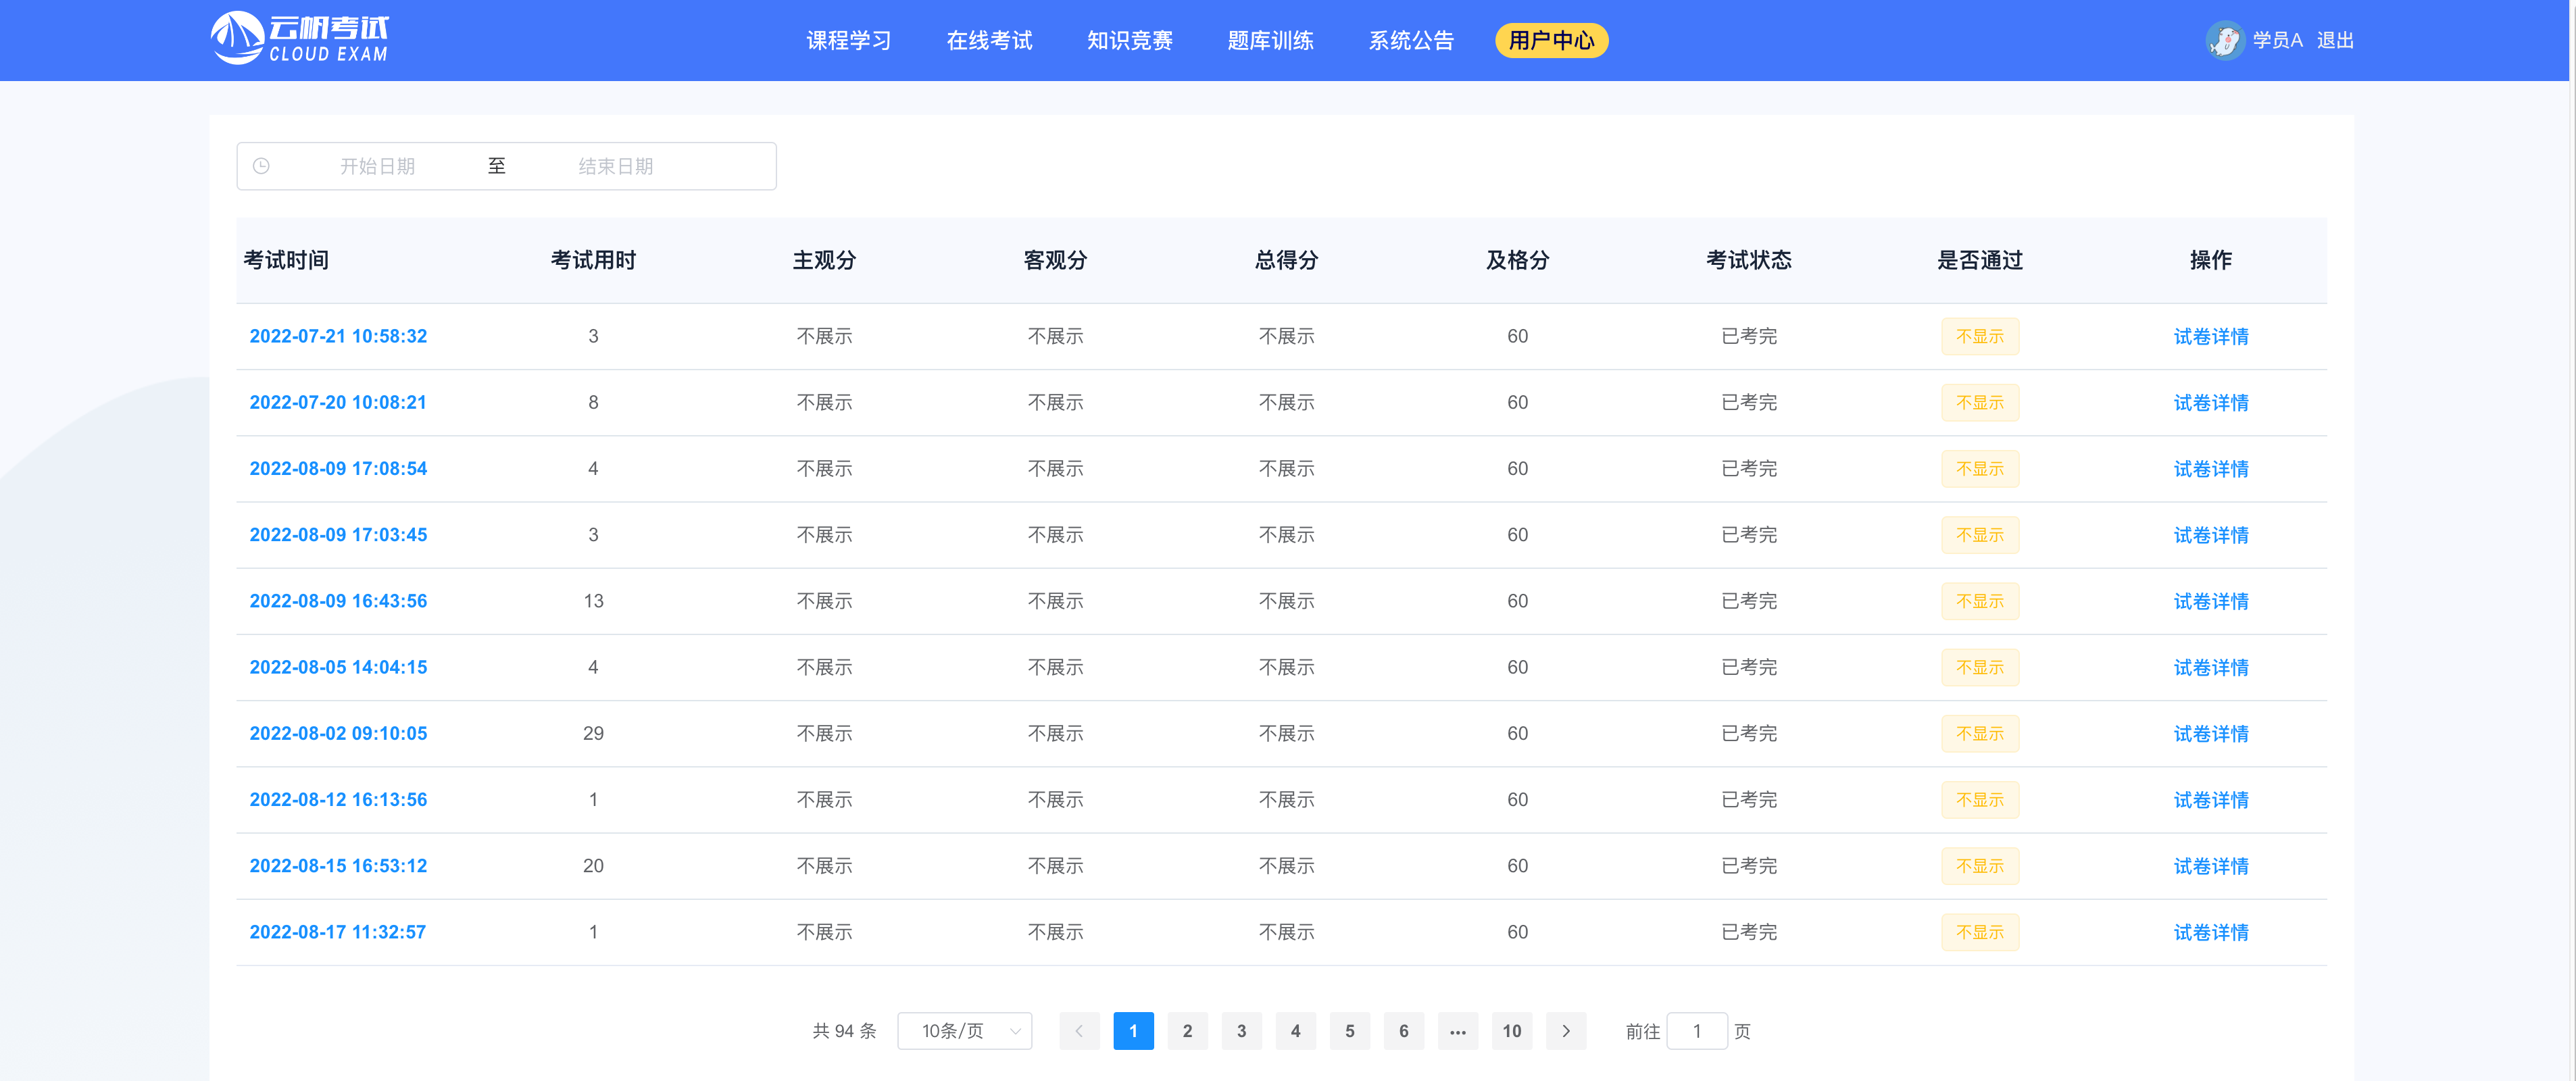Click exam time 2022-08-09 17:08:54
This screenshot has height=1081, width=2576.
338,469
